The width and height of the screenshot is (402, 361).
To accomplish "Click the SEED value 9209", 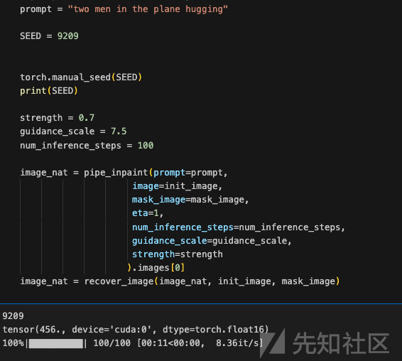I will pyautogui.click(x=68, y=36).
